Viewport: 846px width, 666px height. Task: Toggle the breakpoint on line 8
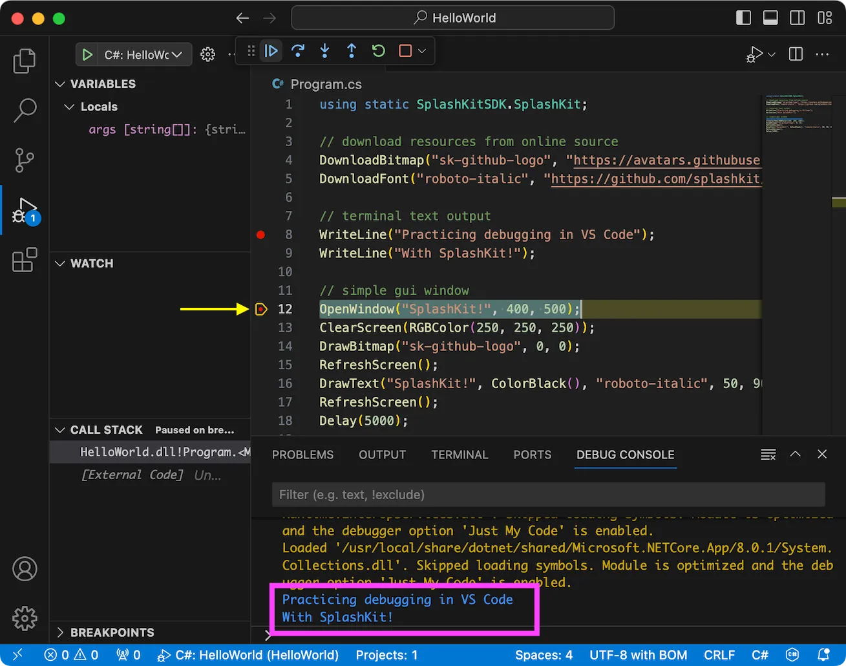(260, 235)
